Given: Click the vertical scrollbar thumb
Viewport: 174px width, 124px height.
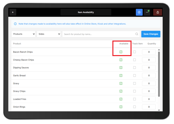Looking at the screenshot, I should click(x=159, y=74).
